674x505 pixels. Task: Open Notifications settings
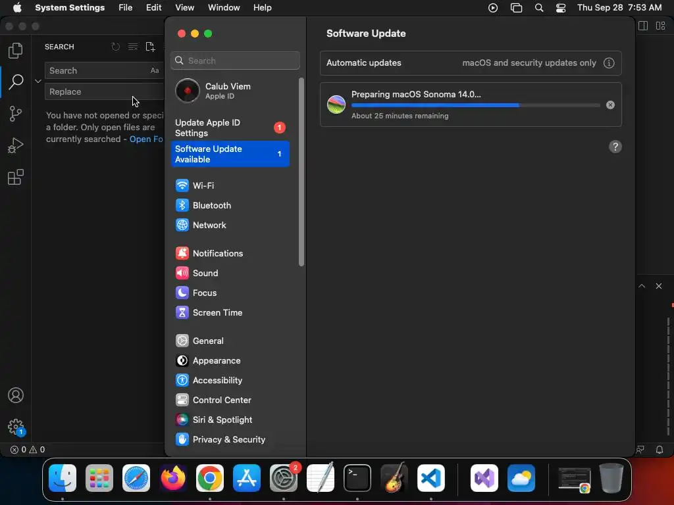pyautogui.click(x=230, y=253)
